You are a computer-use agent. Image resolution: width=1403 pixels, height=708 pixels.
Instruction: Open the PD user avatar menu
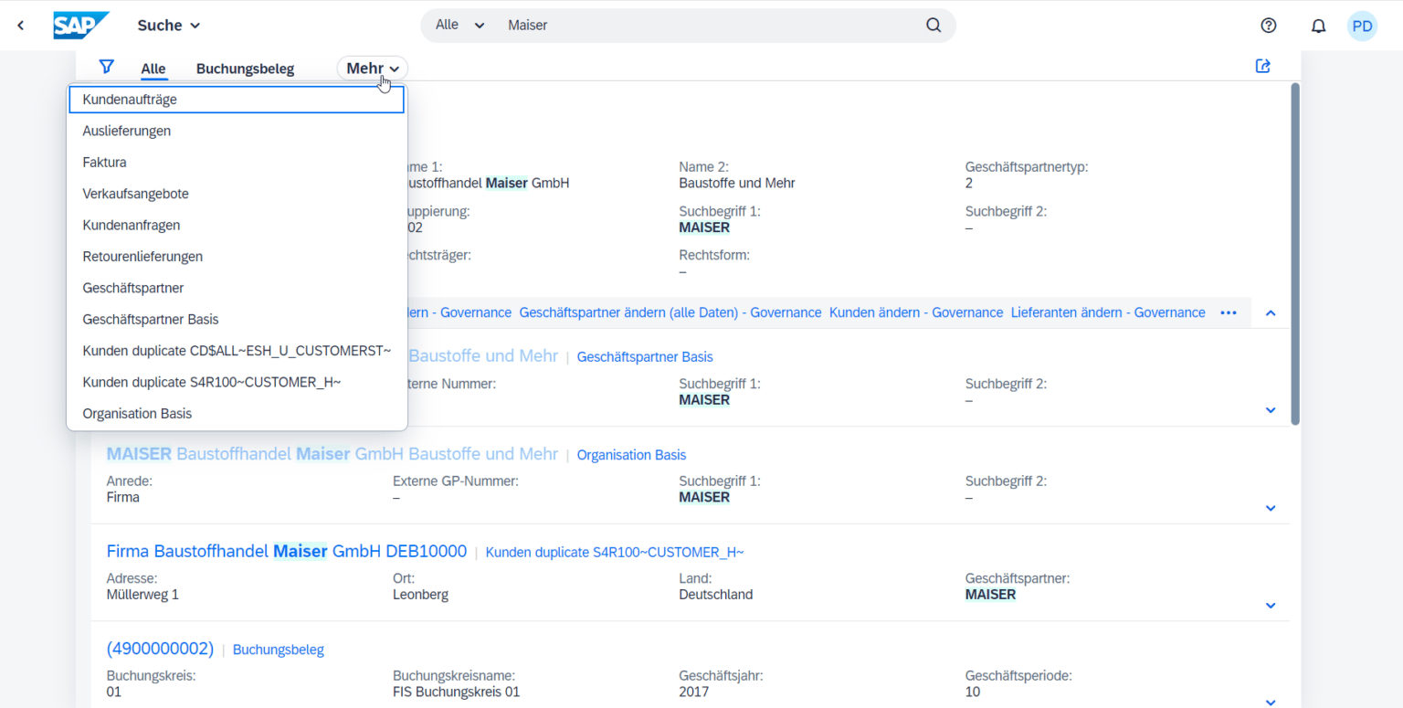coord(1362,26)
